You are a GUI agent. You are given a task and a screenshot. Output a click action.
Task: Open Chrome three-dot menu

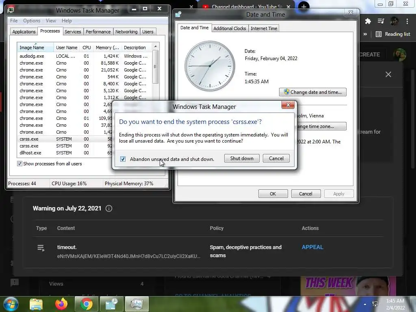pyautogui.click(x=407, y=21)
